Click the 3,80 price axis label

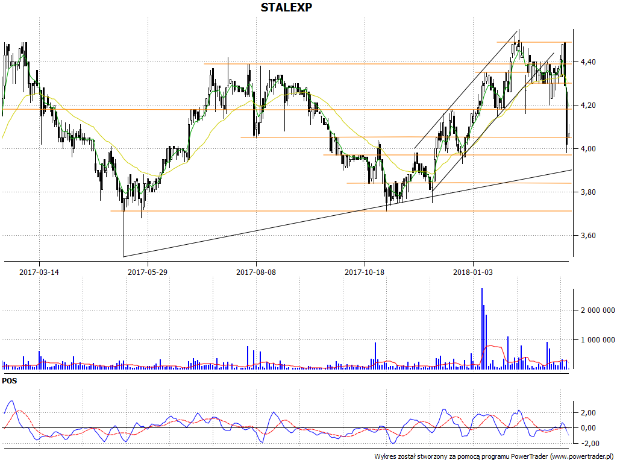(588, 192)
